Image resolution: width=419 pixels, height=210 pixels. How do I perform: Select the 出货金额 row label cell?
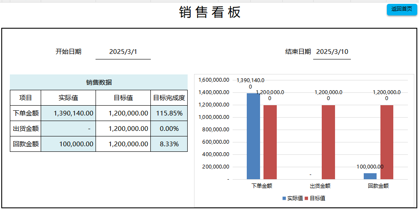[26, 129]
